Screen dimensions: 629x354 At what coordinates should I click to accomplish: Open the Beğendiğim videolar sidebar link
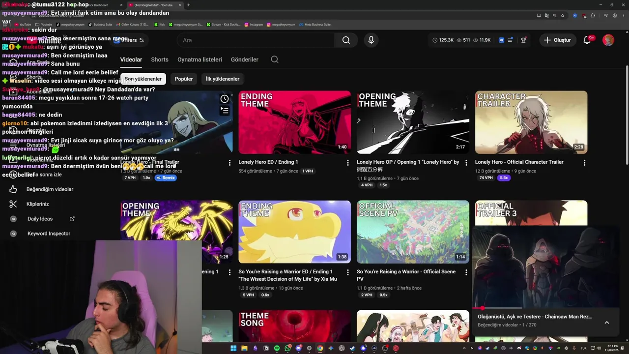pyautogui.click(x=50, y=189)
